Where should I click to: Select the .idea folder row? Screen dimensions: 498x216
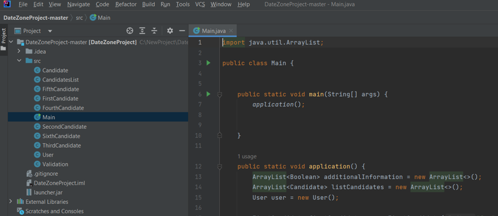[98, 51]
